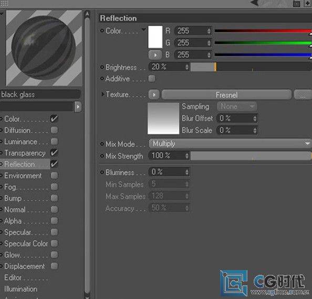Select the Displacement channel label
The image size is (312, 299).
tap(25, 266)
